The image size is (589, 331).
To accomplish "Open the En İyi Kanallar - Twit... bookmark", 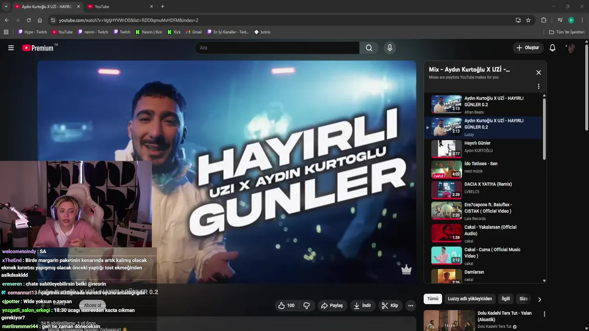I will click(228, 32).
